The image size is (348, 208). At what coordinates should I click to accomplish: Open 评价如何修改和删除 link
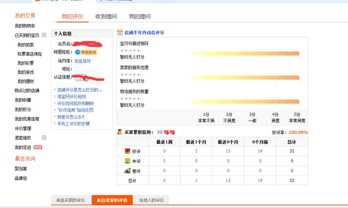[x=75, y=103]
